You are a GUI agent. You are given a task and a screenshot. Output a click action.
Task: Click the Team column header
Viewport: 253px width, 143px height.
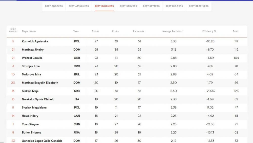(76, 31)
